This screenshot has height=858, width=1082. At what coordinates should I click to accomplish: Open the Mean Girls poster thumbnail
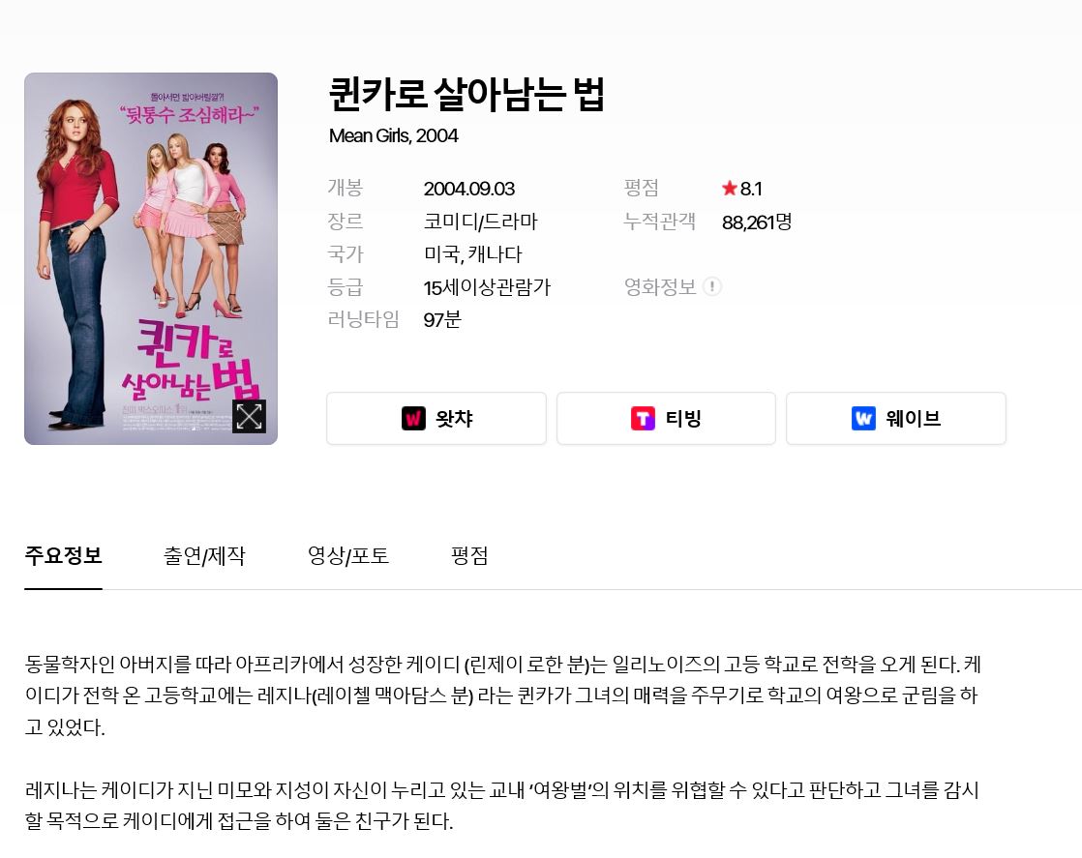coord(151,258)
